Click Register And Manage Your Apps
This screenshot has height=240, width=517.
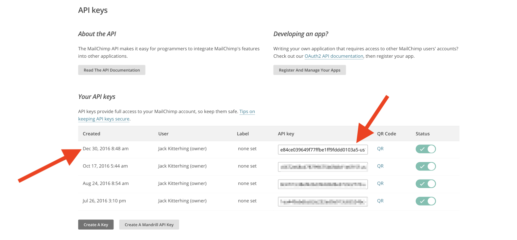coord(309,70)
